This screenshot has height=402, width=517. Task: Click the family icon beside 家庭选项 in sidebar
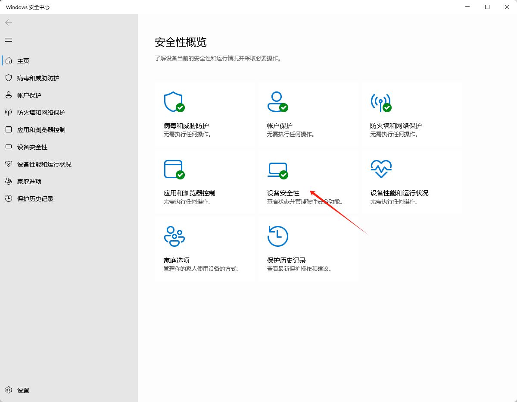9,181
